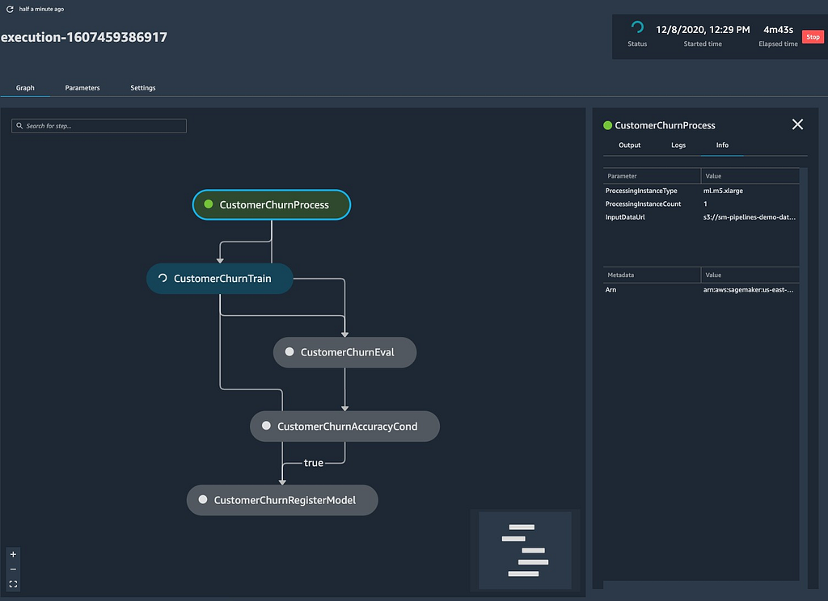Select the CustomerChurnAccuracyCond step node
Viewport: 828px width, 601px height.
344,426
